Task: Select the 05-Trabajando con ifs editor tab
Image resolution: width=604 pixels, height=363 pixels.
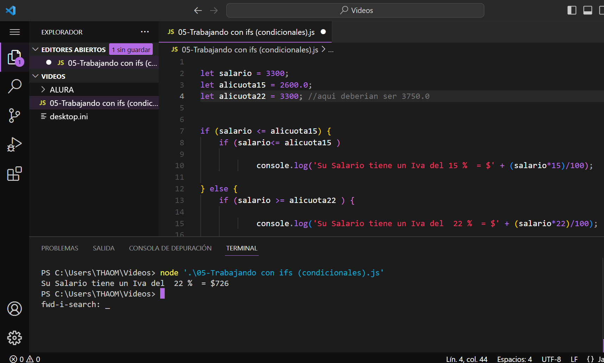Action: 245,32
